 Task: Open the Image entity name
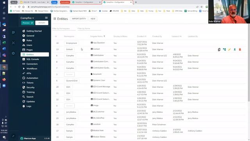[96, 105]
